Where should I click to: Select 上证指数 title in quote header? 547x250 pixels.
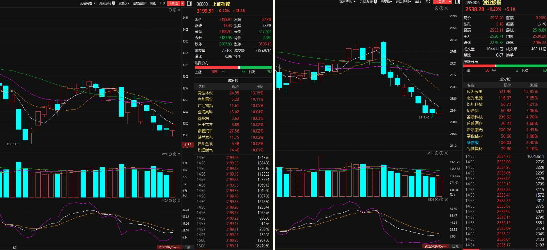pos(221,4)
